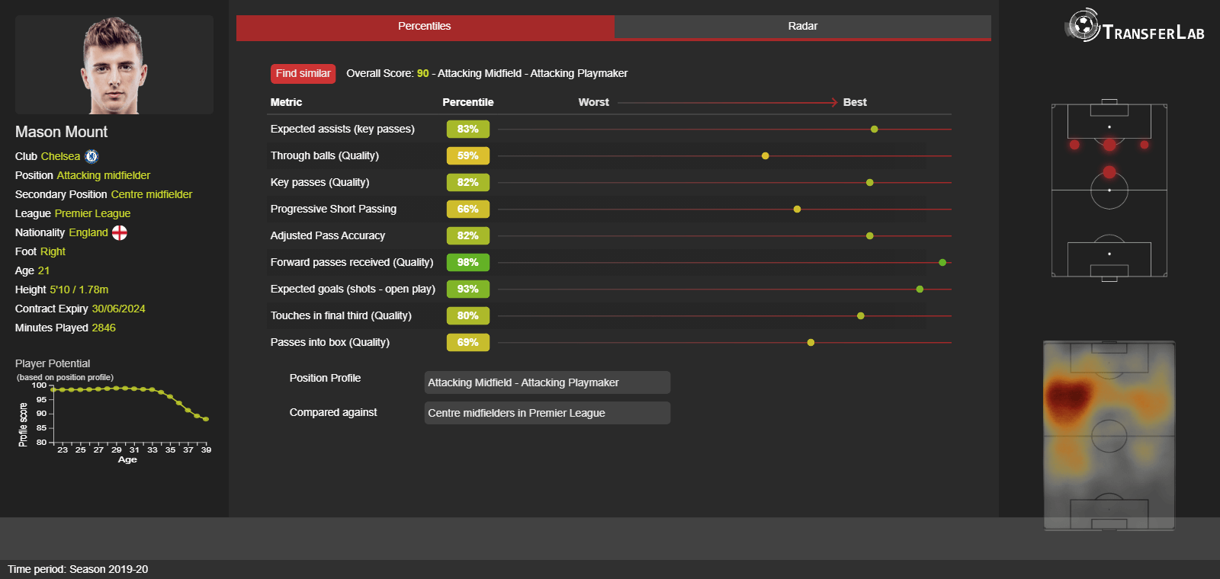Click the contract expiry date 30/06/2024
Viewport: 1220px width, 579px height.
click(x=118, y=309)
